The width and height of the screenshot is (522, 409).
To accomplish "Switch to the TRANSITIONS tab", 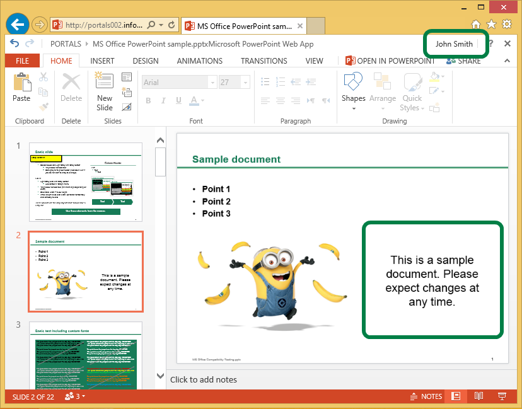I will point(264,61).
